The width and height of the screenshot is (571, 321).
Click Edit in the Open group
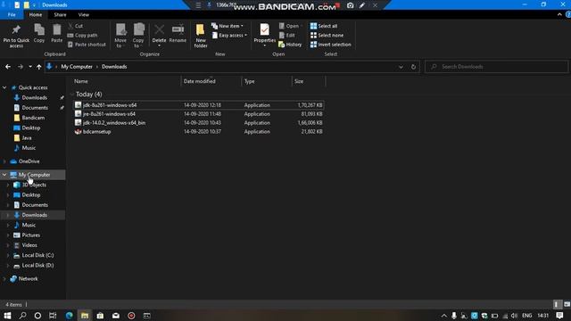point(287,36)
